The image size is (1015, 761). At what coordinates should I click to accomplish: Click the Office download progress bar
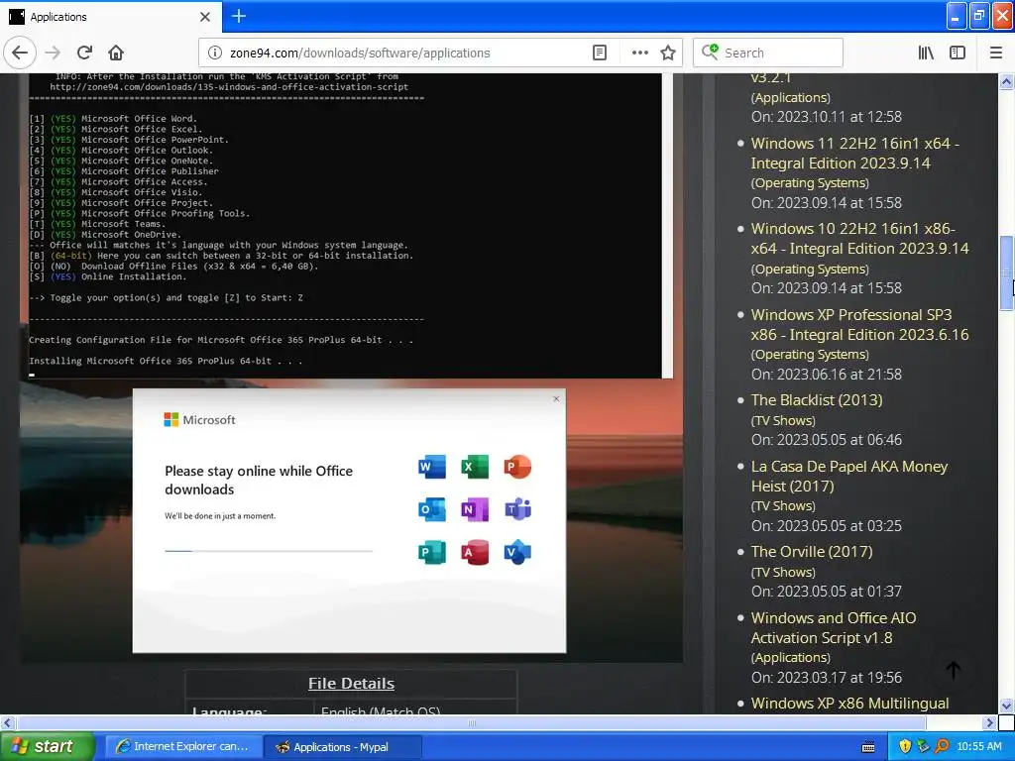269,551
